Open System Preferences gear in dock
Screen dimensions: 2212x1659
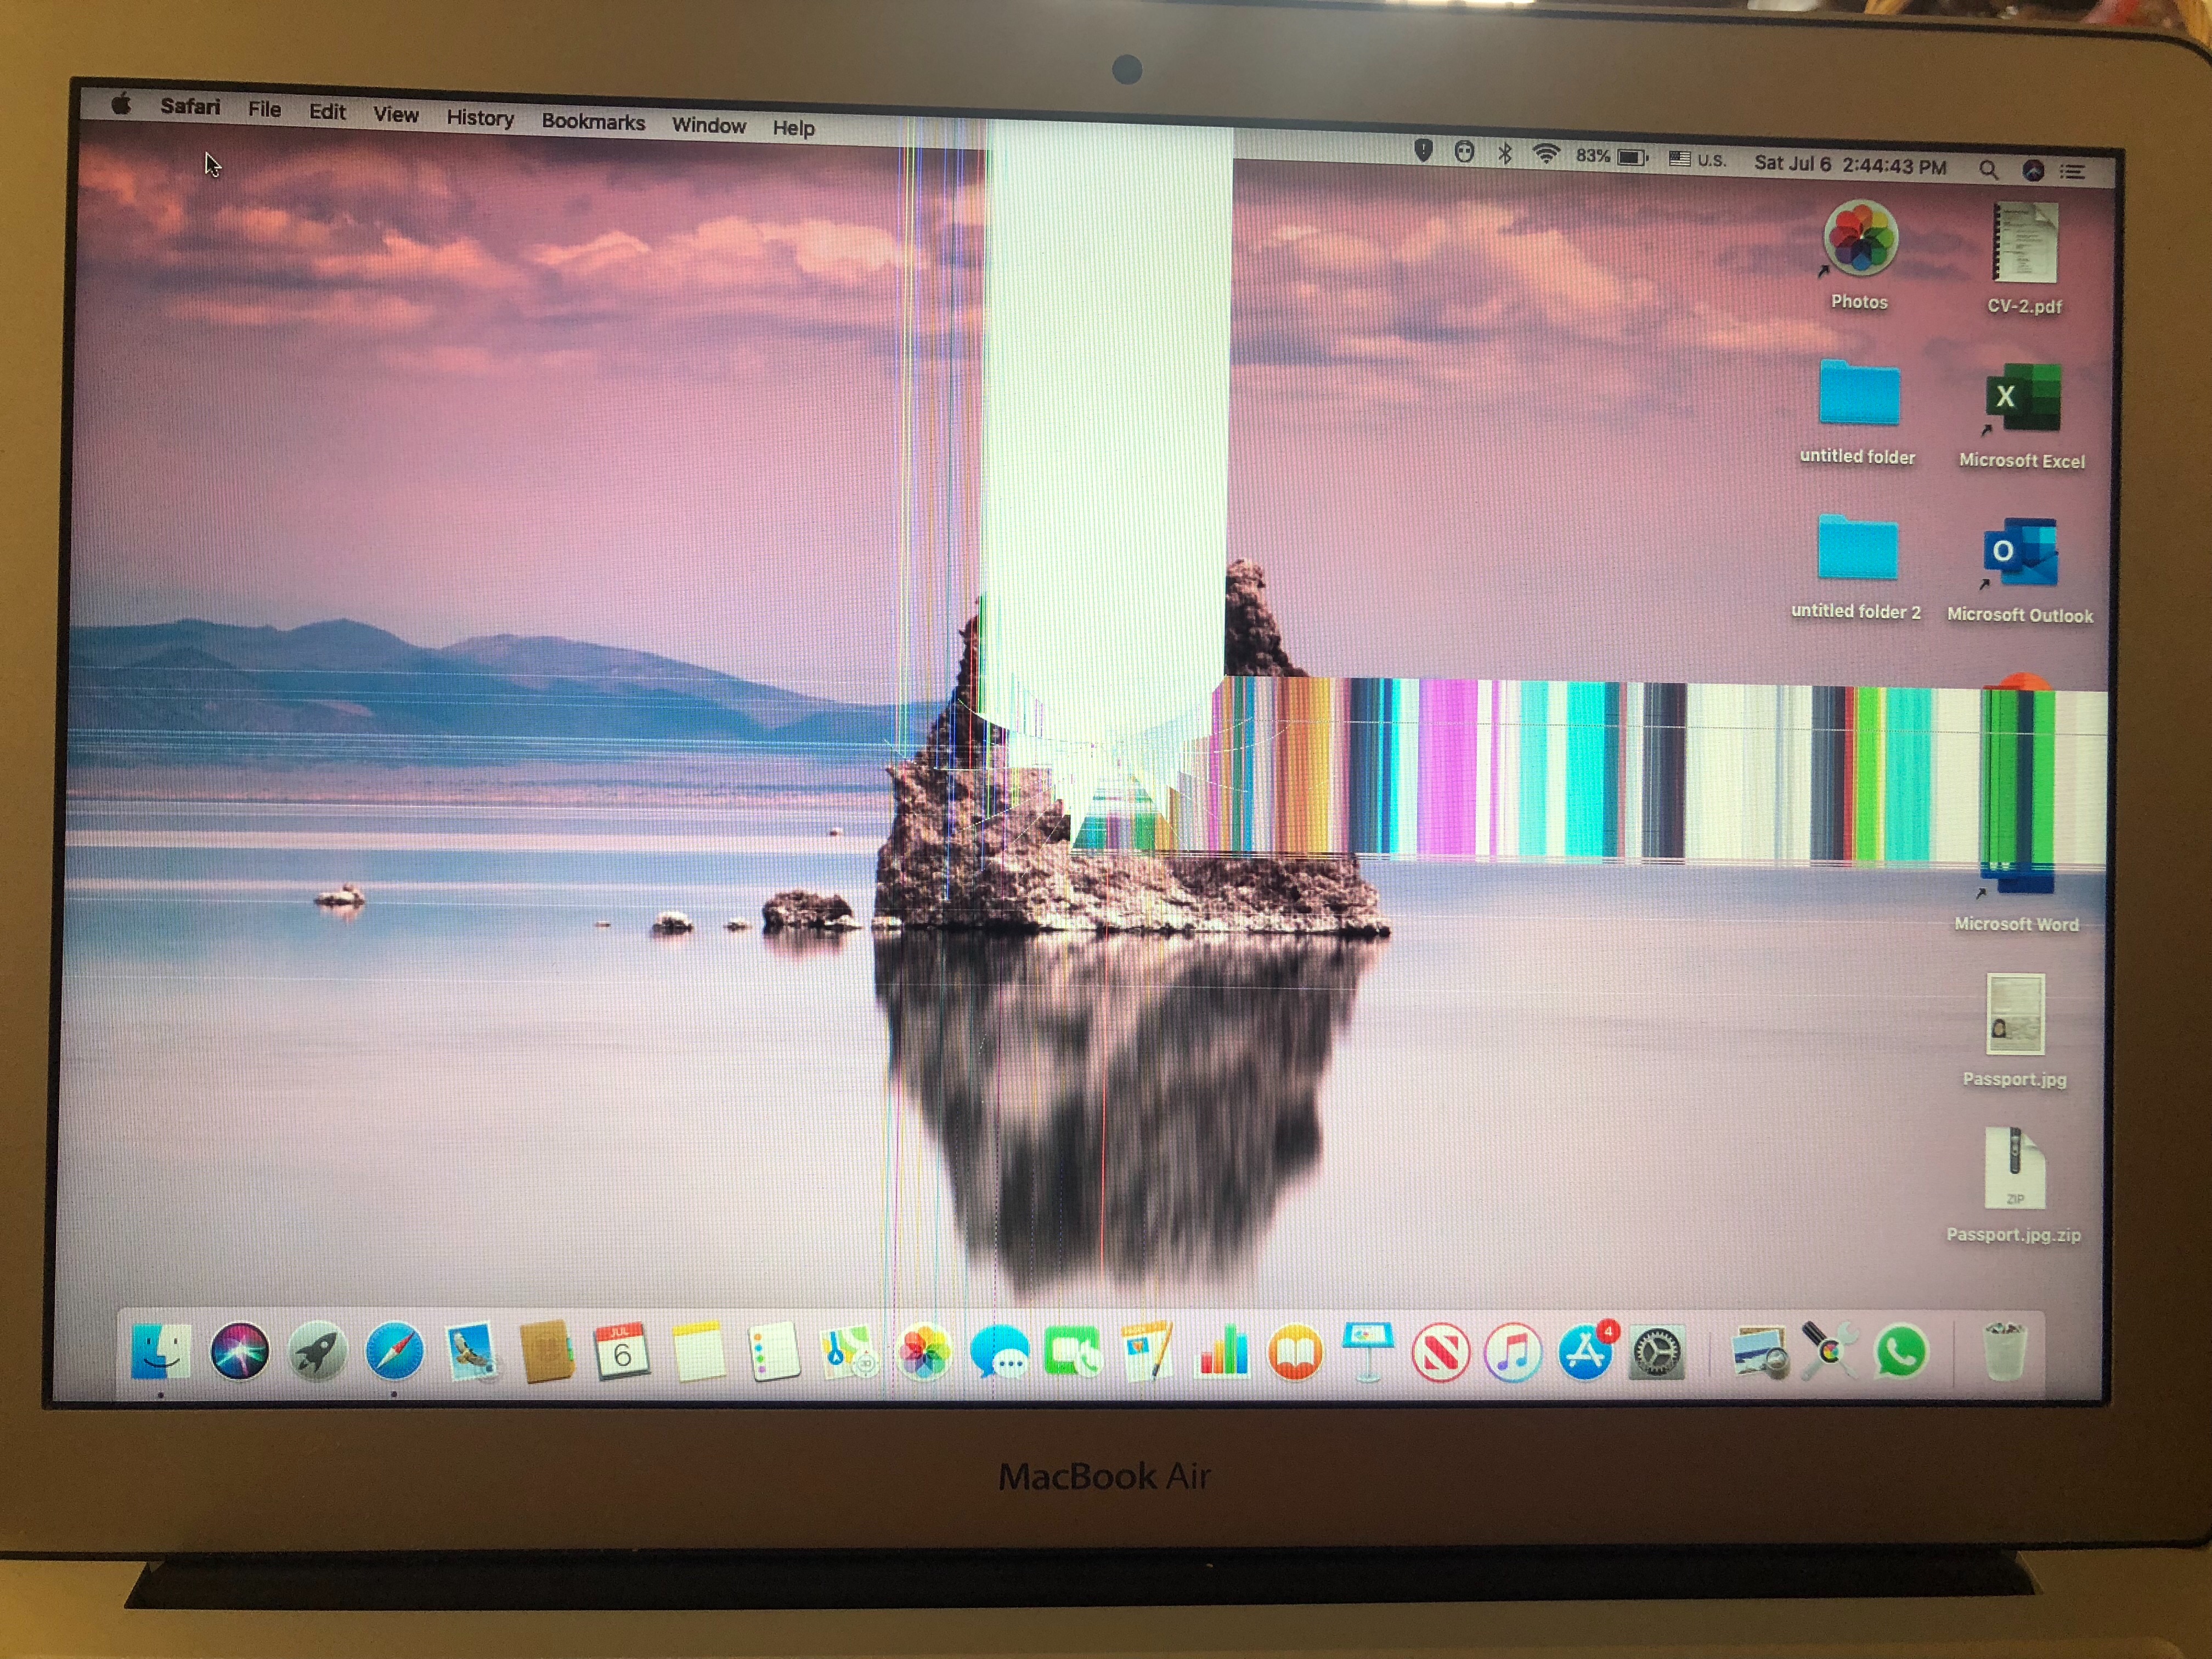[1657, 1353]
